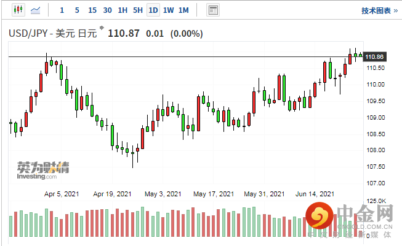Viewport: 402px width, 246px height.
Task: Click the (0.00%) percent change
Action: point(187,34)
